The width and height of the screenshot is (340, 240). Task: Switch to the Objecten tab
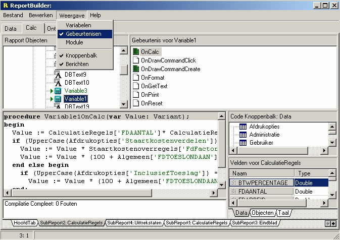point(263,213)
